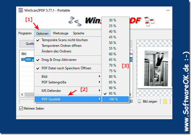Choose 85 % quality option
The height and width of the screenshot is (135, 191).
[115, 82]
